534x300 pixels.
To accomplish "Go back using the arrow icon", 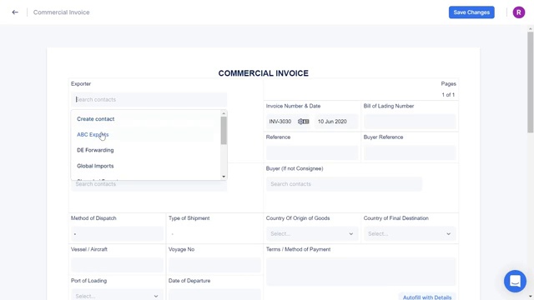I will [15, 12].
